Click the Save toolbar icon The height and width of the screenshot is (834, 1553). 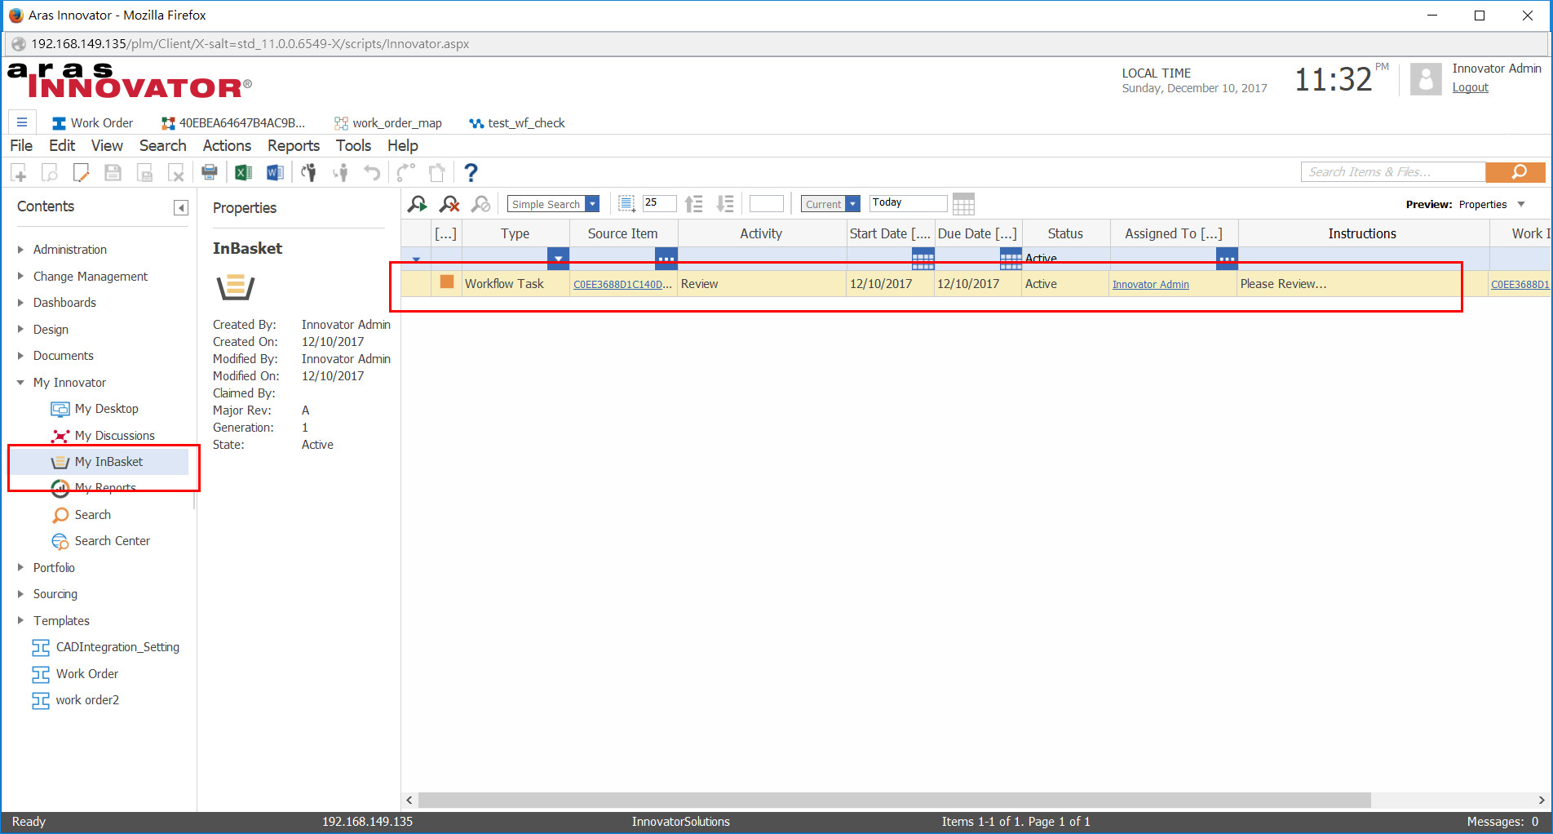[113, 172]
